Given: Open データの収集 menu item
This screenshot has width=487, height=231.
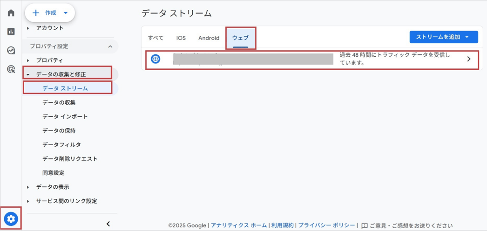Looking at the screenshot, I should click(59, 103).
